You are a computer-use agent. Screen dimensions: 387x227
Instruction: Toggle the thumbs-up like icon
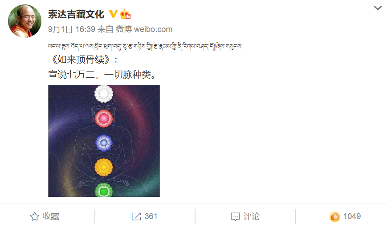pyautogui.click(x=335, y=216)
